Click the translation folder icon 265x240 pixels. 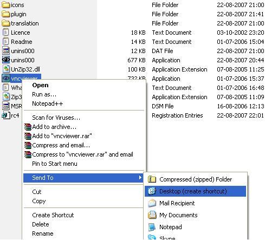[x=5, y=23]
